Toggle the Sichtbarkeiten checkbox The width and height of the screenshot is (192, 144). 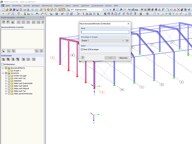click(2, 64)
